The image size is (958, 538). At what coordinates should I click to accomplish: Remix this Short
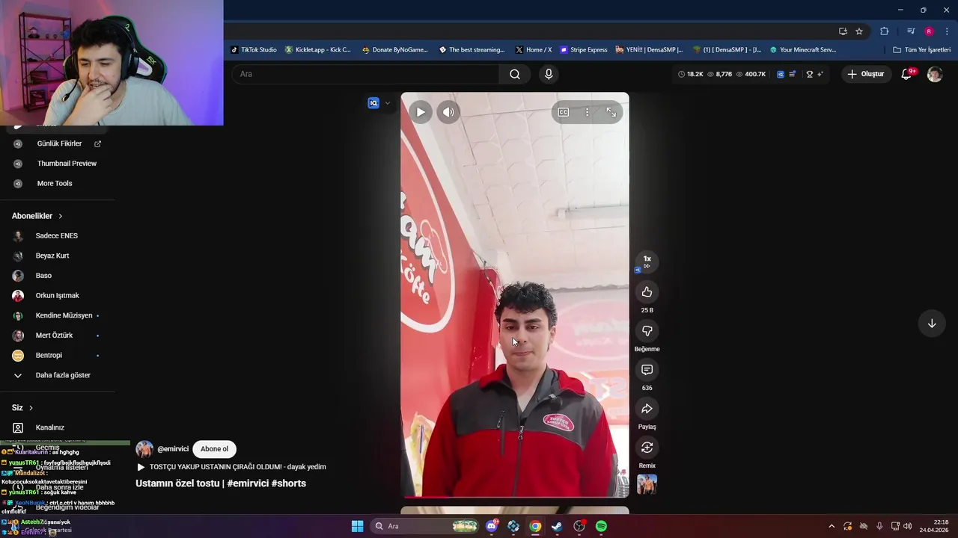tap(647, 448)
